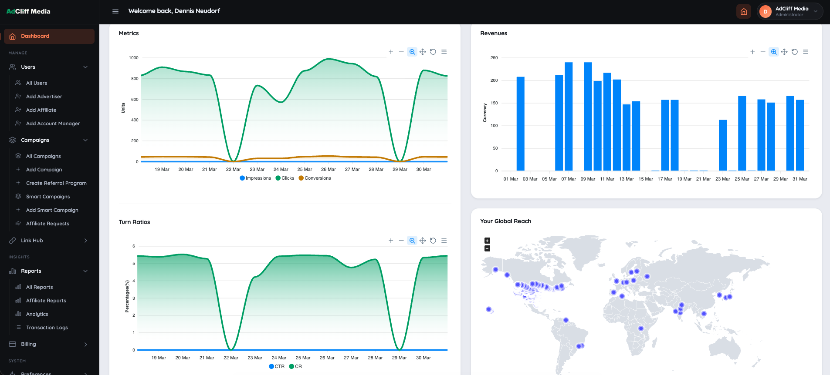
Task: Click the tallest bar near 09 Mar
Action: 588,116
